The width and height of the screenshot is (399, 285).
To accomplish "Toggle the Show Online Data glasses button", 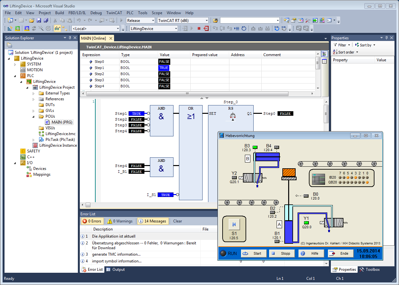I will click(x=58, y=28).
